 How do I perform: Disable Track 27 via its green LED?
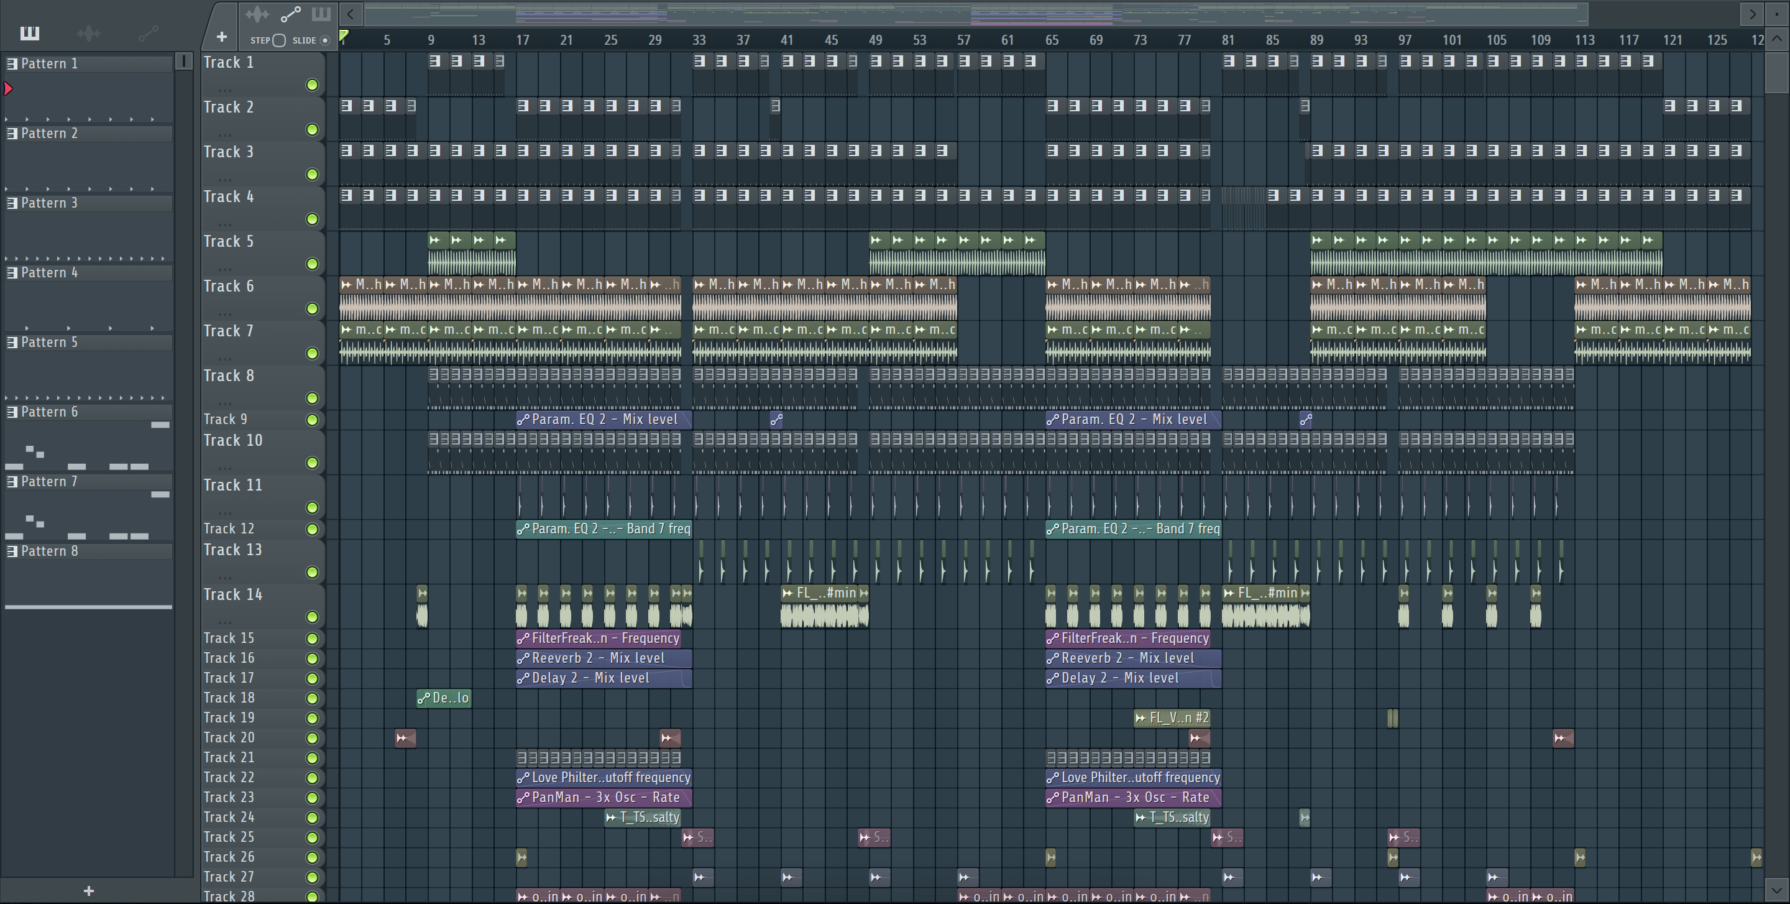click(312, 878)
